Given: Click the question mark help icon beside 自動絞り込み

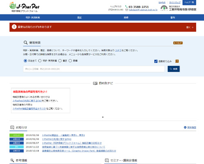Looking at the screenshot, I should [x=177, y=61].
